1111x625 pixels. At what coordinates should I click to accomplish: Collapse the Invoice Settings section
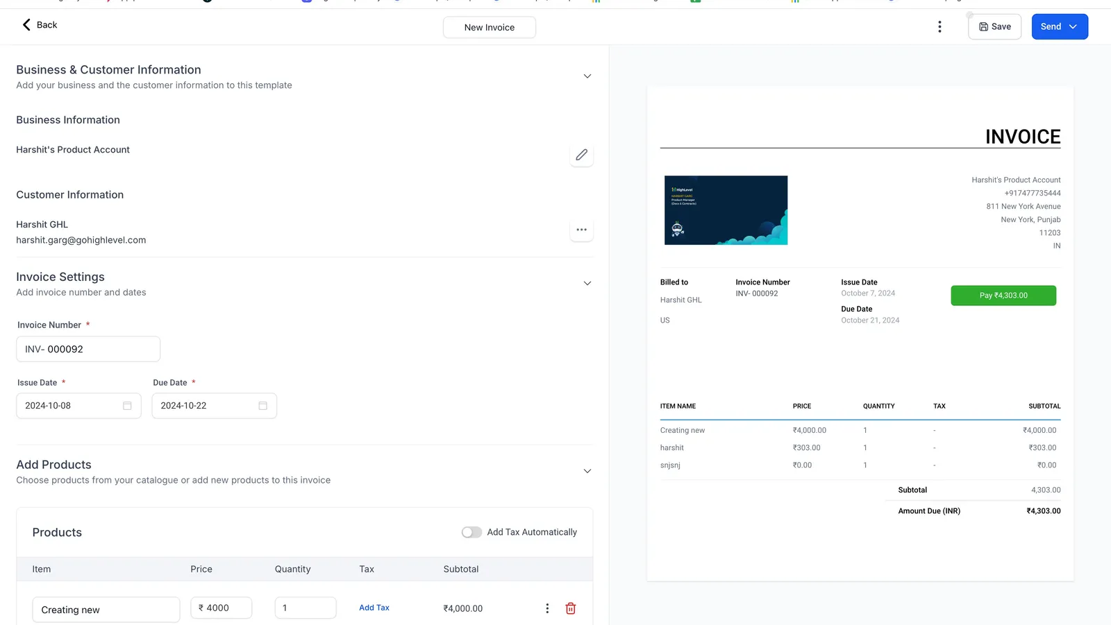[587, 283]
